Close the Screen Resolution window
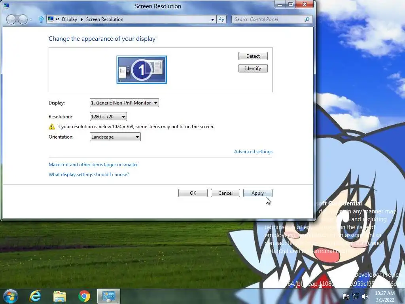Image resolution: width=405 pixels, height=304 pixels. (x=305, y=4)
